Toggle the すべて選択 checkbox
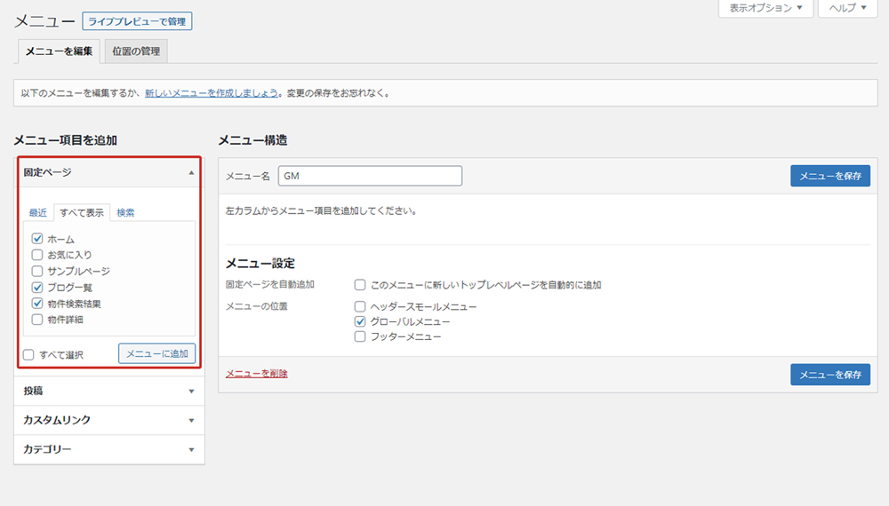This screenshot has height=506, width=889. pos(29,355)
